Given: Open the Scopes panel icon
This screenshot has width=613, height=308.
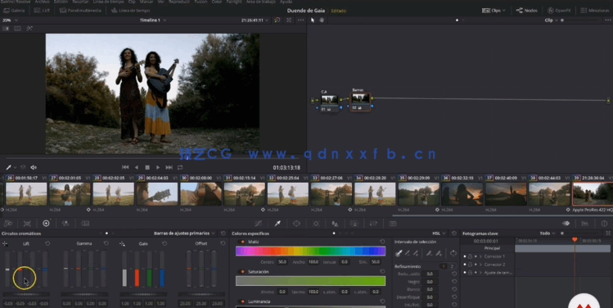Looking at the screenshot, I should (x=585, y=224).
